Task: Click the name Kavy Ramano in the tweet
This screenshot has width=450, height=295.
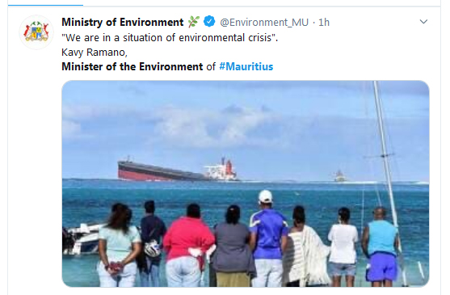Action: (95, 53)
